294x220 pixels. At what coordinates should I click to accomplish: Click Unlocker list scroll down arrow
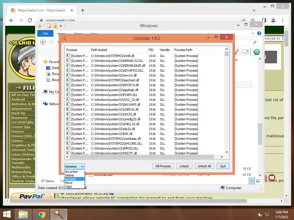tap(227, 152)
